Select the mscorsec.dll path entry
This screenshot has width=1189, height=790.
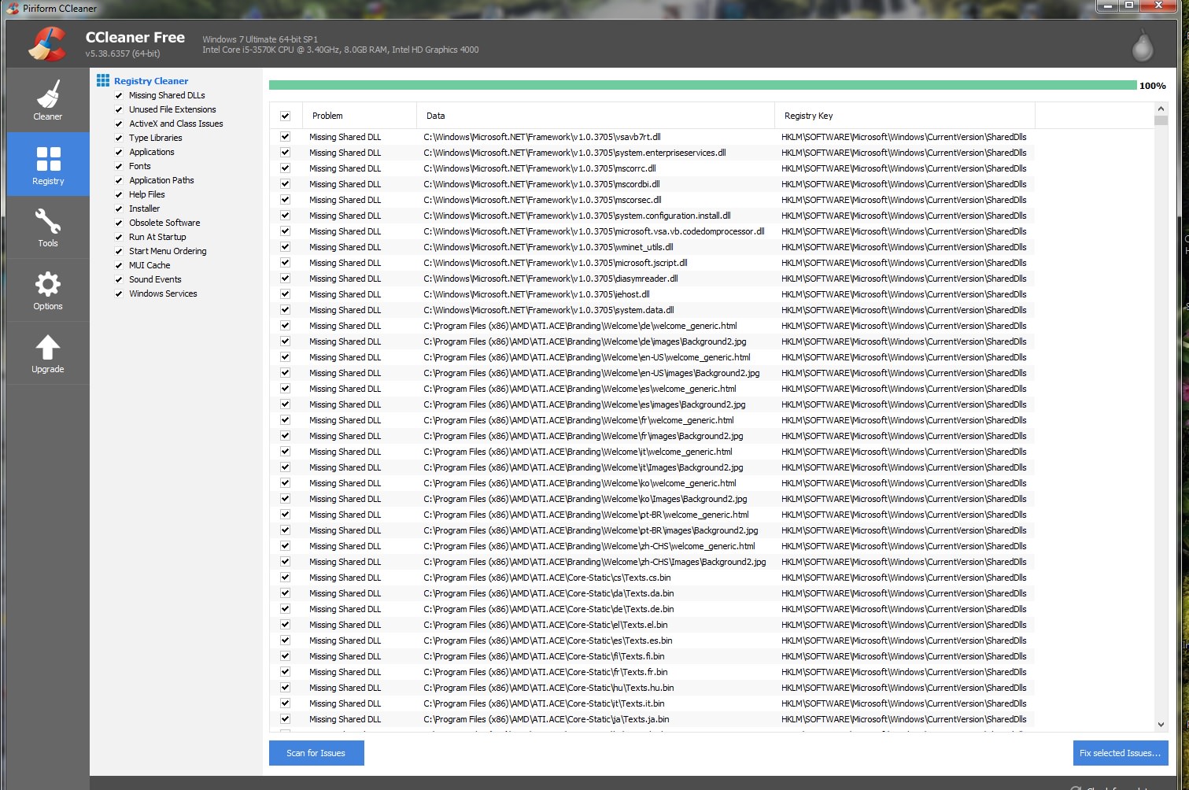click(x=542, y=200)
